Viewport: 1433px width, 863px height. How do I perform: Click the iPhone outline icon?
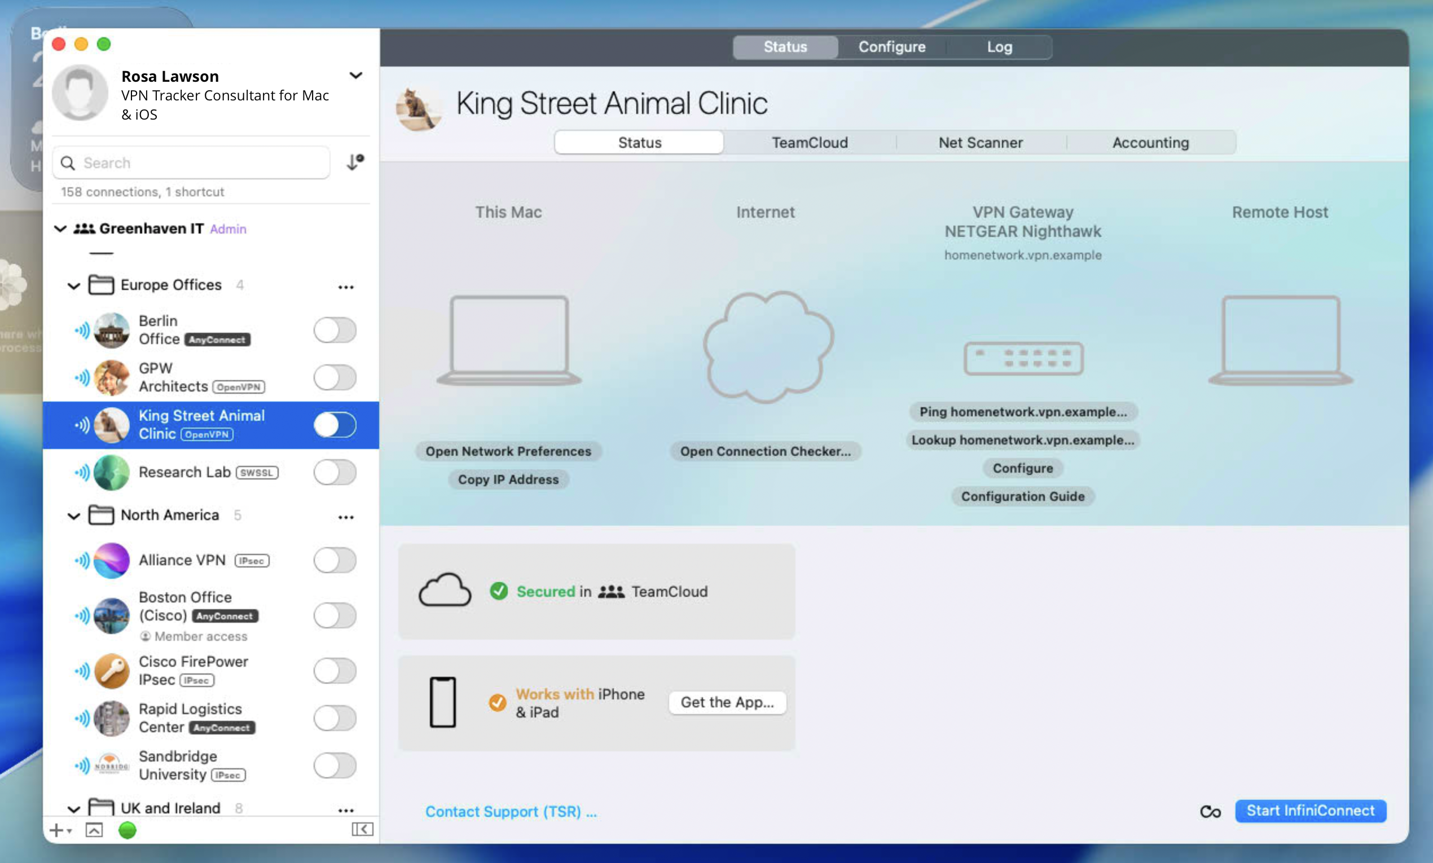(x=442, y=702)
